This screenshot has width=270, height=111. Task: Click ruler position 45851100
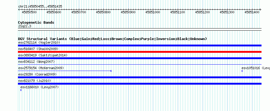tap(178, 12)
